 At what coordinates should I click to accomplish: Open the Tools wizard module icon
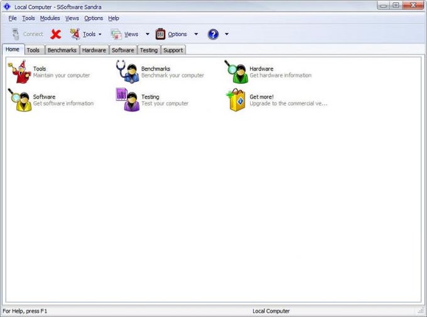pos(19,72)
